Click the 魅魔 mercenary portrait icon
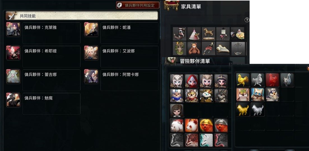Viewport: 309px width, 151px height. click(13, 100)
